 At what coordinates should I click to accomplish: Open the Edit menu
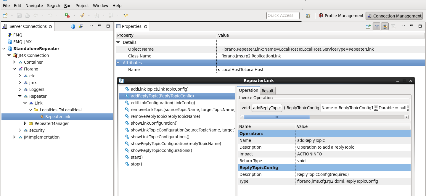17,6
